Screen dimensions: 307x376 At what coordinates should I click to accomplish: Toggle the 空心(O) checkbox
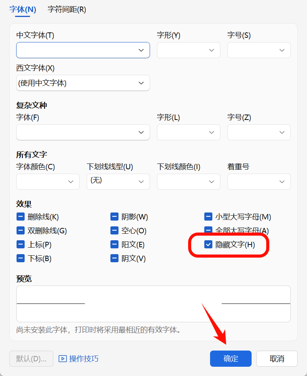114,231
